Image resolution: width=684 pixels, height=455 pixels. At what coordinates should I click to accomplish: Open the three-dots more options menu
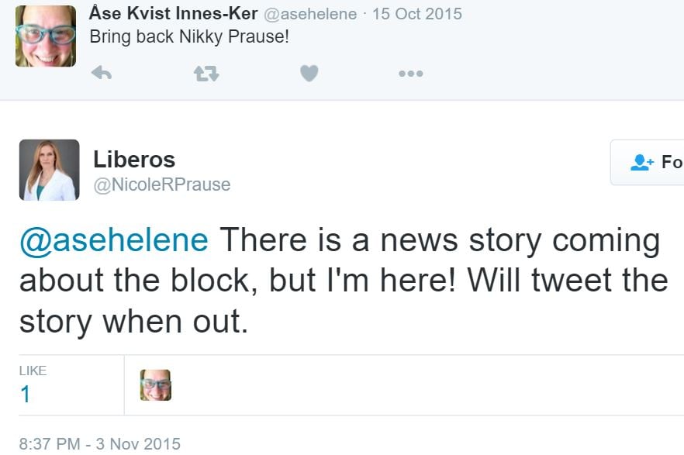point(410,74)
